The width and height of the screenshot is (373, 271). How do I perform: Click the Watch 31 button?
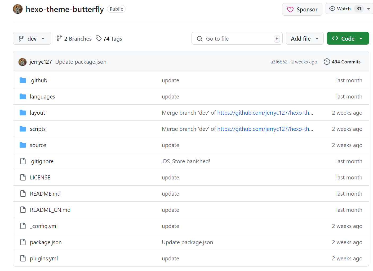click(x=349, y=9)
